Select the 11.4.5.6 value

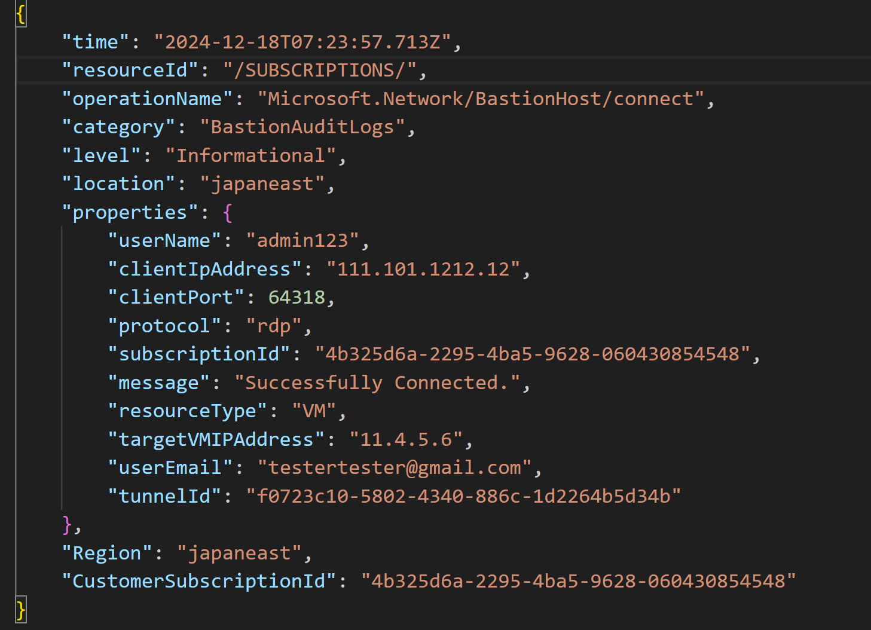(x=406, y=439)
